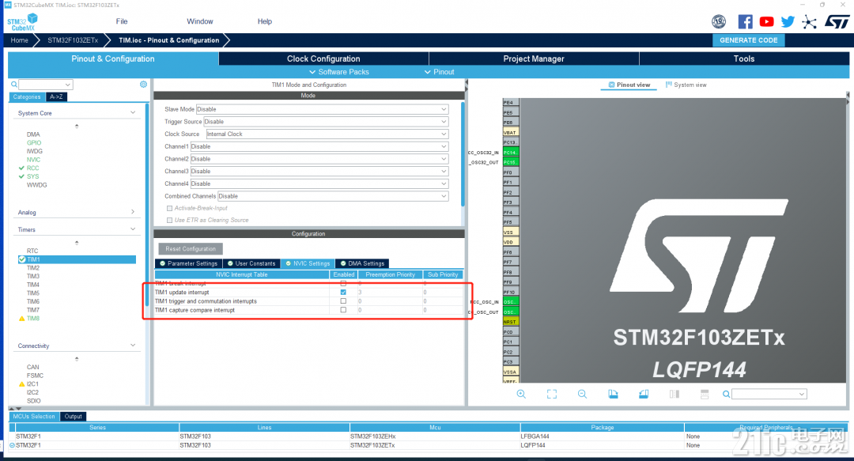Screen dimensions: 854x461
Task: Open the Pinout dropdown menu
Action: pyautogui.click(x=439, y=72)
